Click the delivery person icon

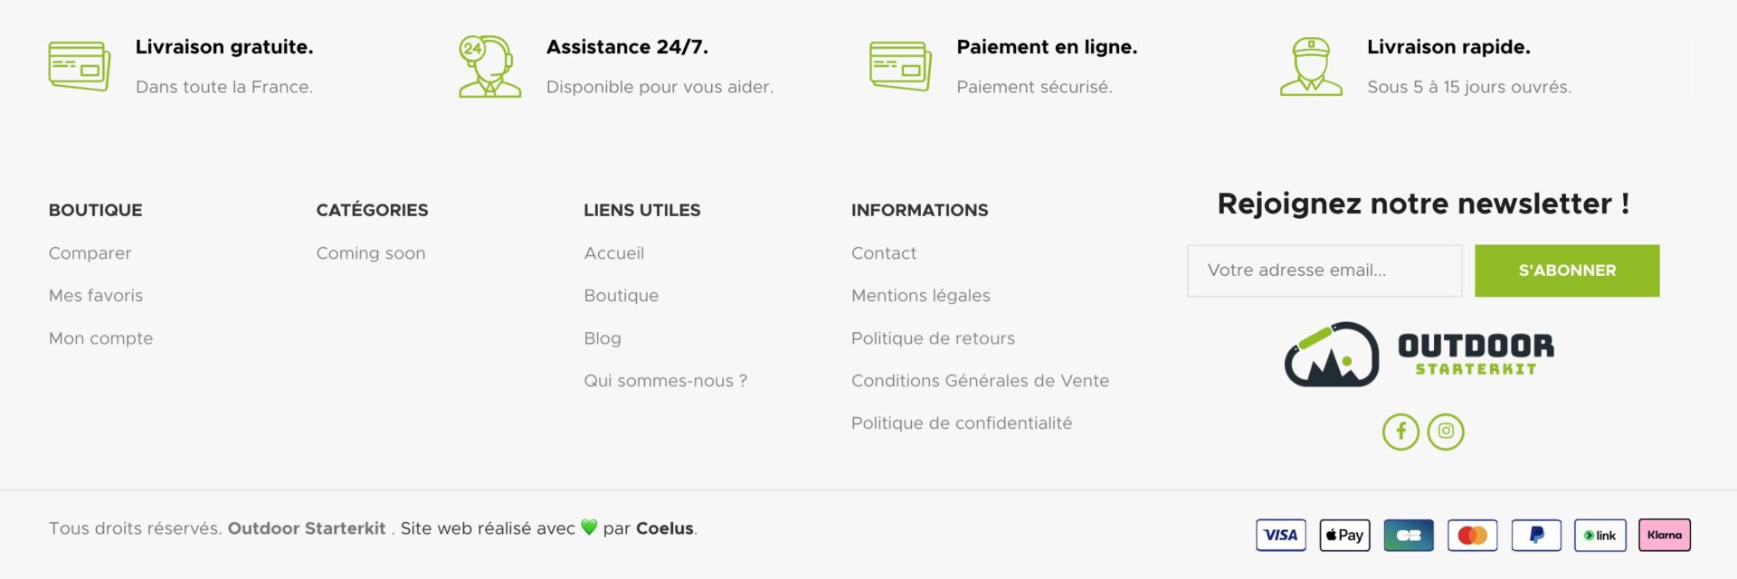pyautogui.click(x=1309, y=65)
